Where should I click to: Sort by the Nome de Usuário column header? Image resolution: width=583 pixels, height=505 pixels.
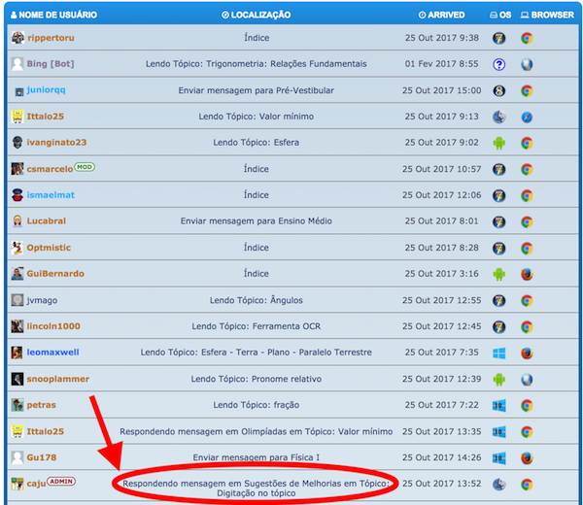click(54, 16)
